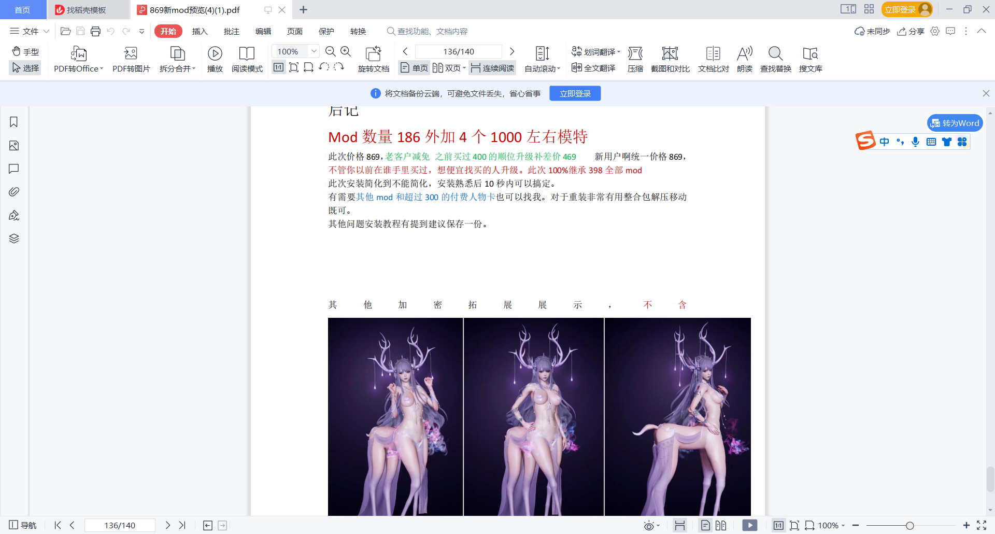Open PDF转Office converter
This screenshot has width=995, height=534.
[79, 60]
